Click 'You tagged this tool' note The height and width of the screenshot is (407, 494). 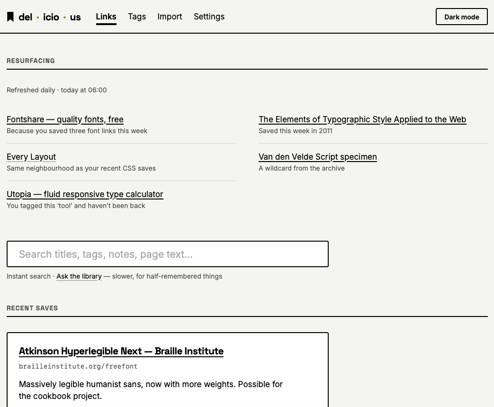76,206
